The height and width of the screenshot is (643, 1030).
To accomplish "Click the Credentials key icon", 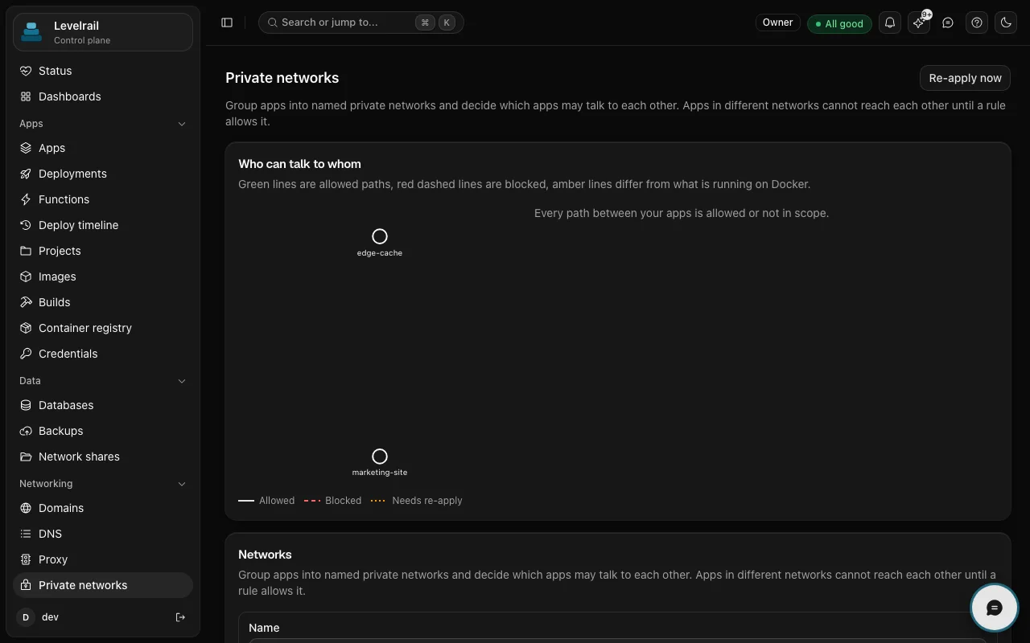I will tap(26, 354).
